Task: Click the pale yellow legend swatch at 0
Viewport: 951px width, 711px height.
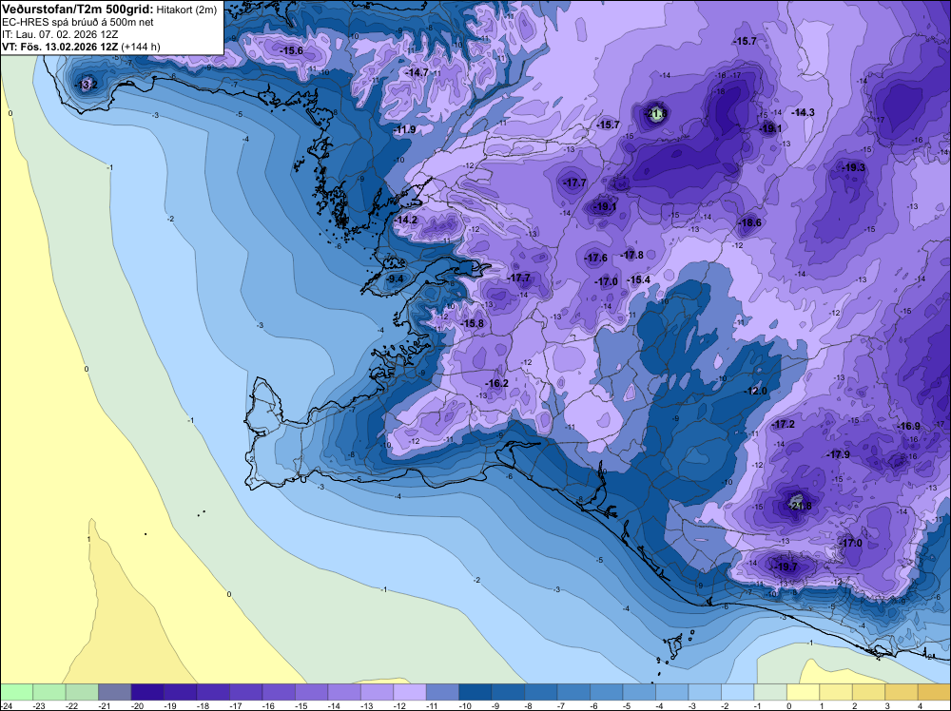Action: [x=803, y=692]
